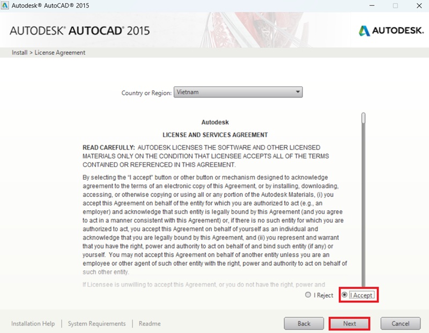Click the Install breadcrumb item

tap(19, 53)
